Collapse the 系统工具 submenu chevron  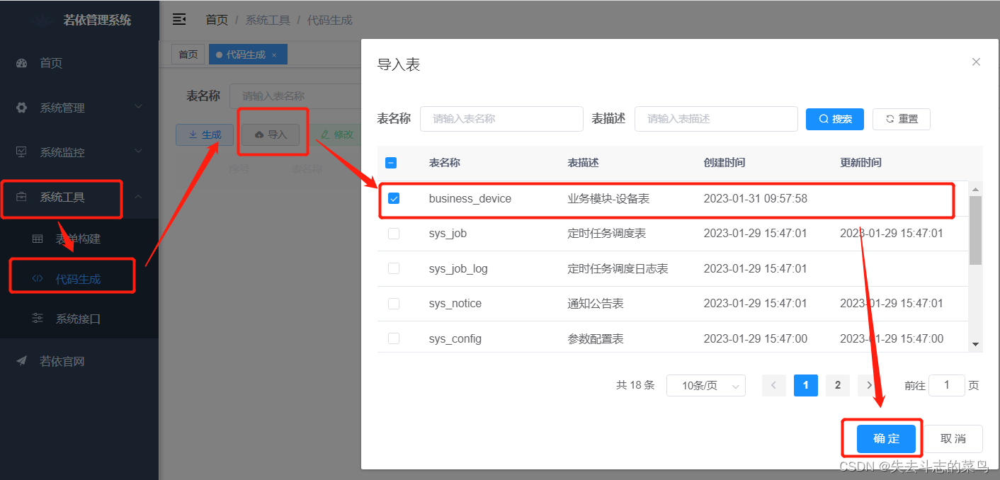click(x=138, y=196)
